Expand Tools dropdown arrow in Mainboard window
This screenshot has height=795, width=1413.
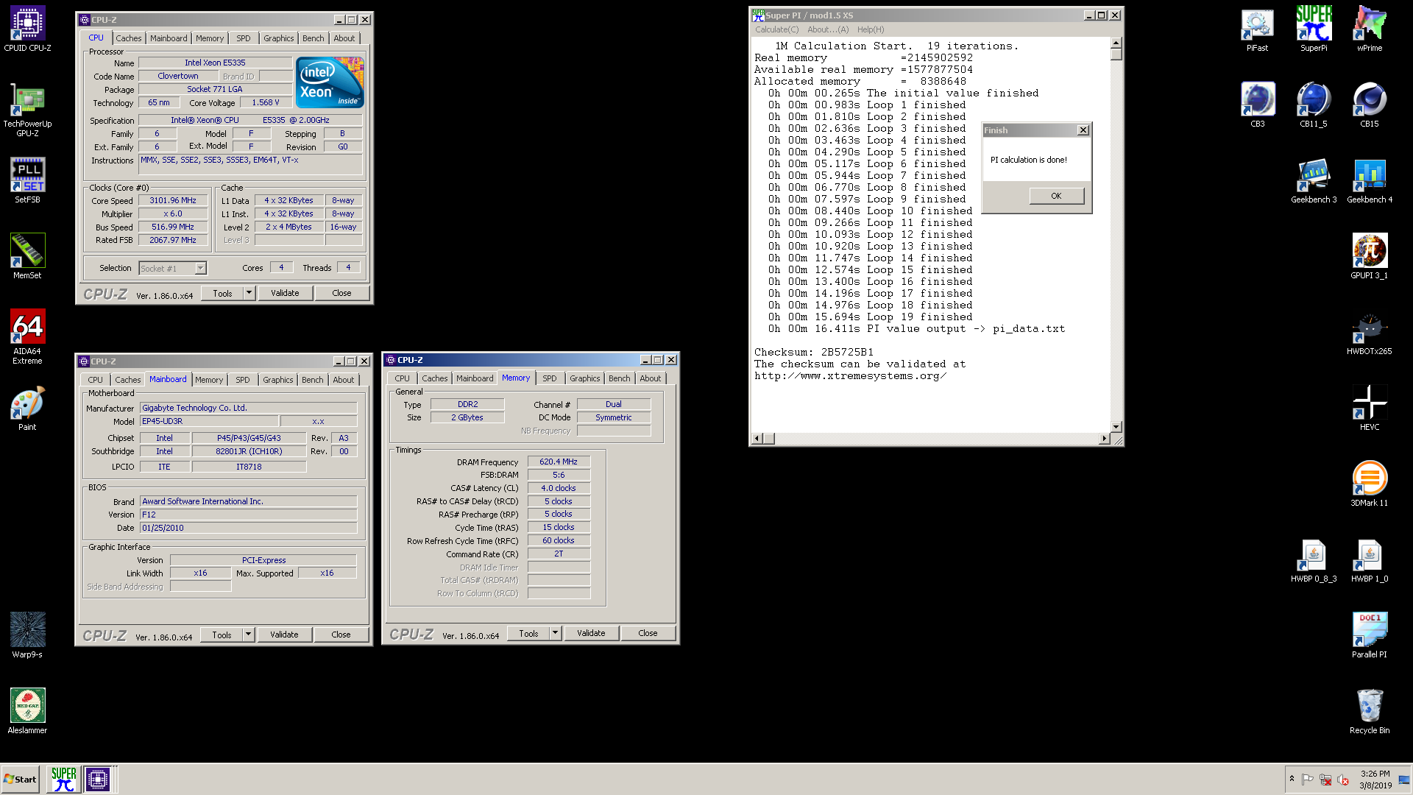coord(248,635)
